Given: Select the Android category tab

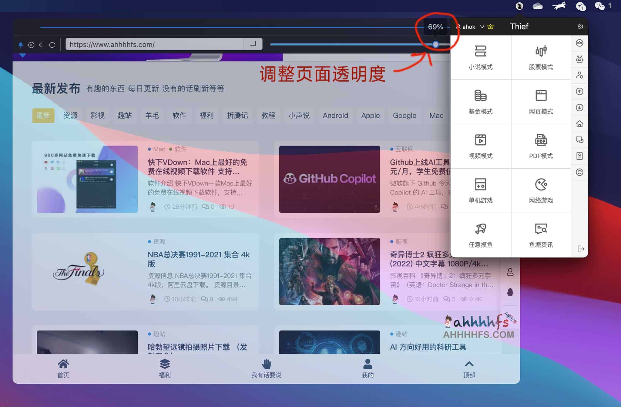Looking at the screenshot, I should point(335,116).
